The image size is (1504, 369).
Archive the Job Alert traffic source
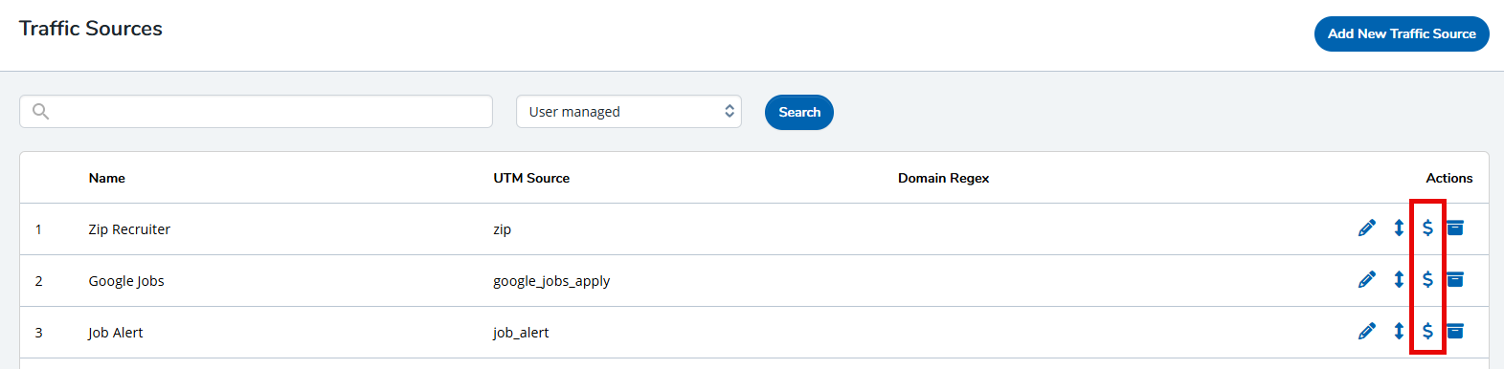click(1455, 331)
